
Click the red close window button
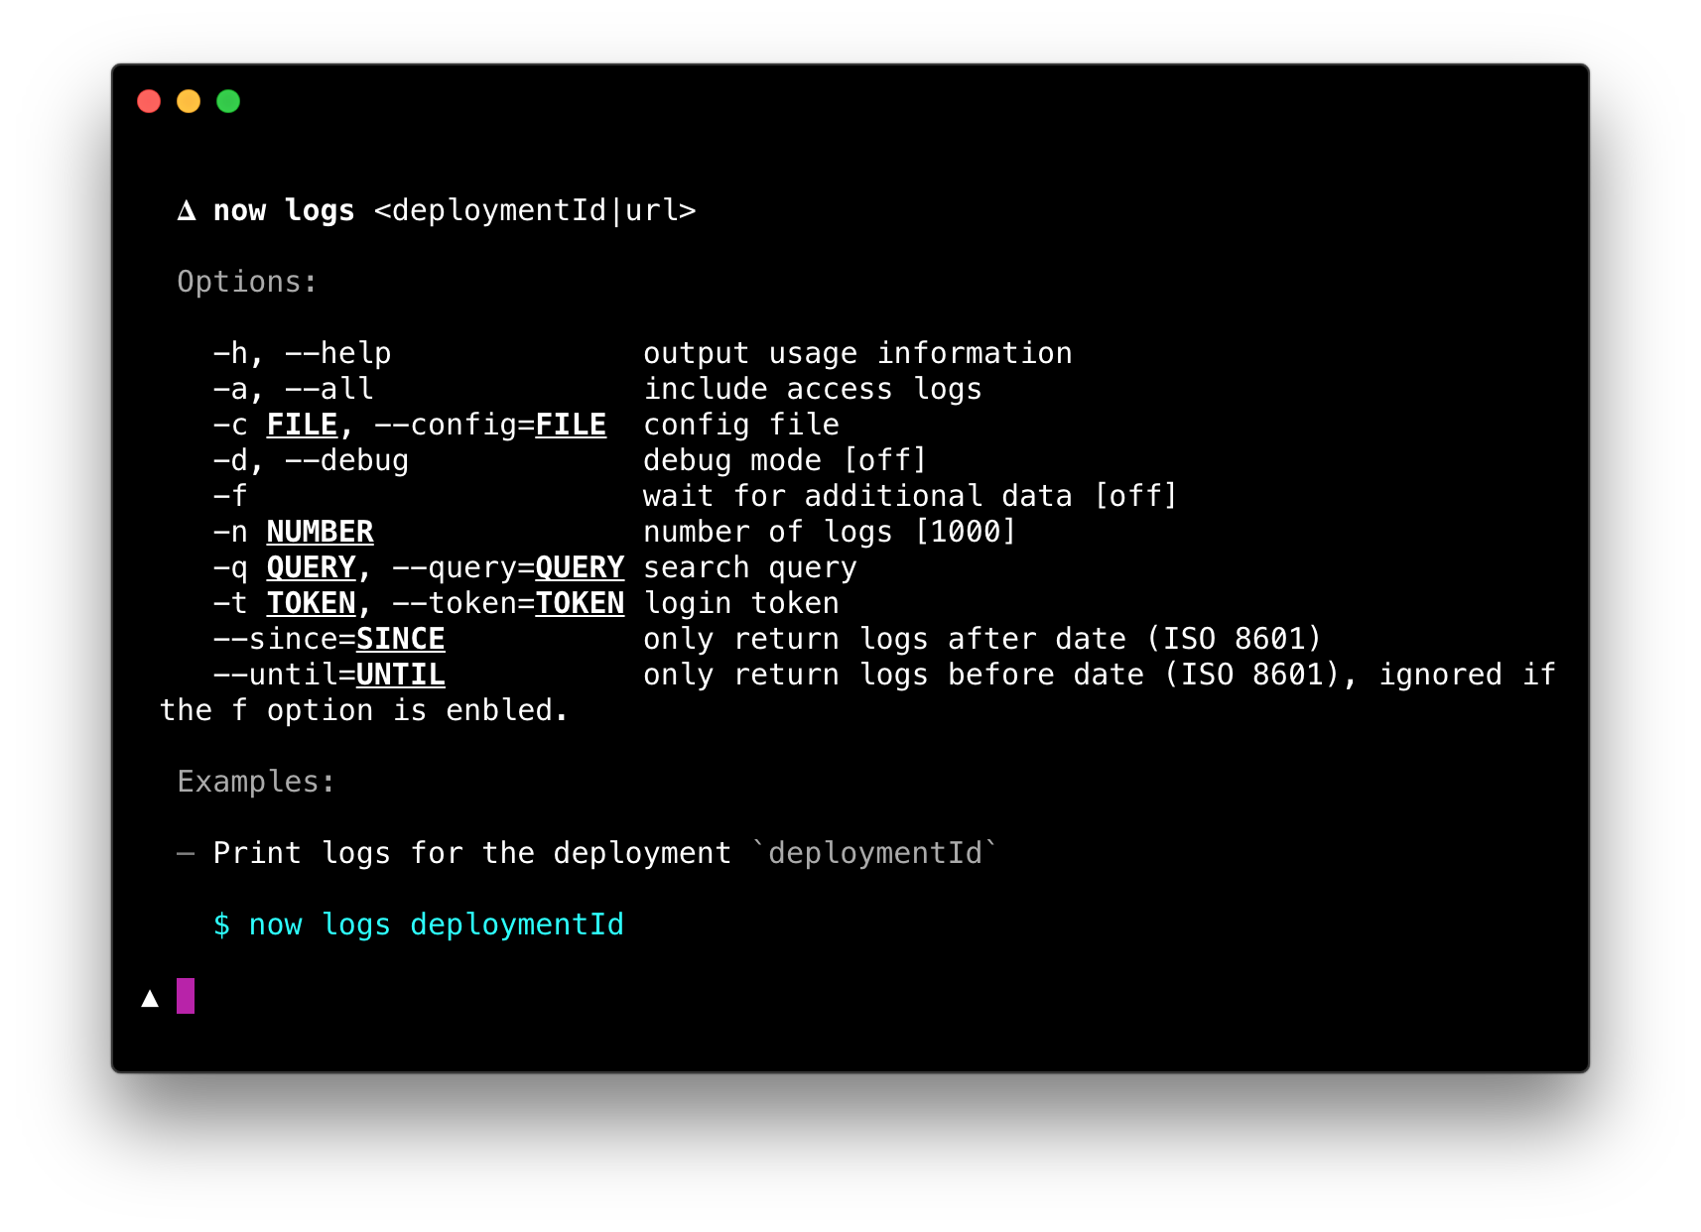coord(149,101)
